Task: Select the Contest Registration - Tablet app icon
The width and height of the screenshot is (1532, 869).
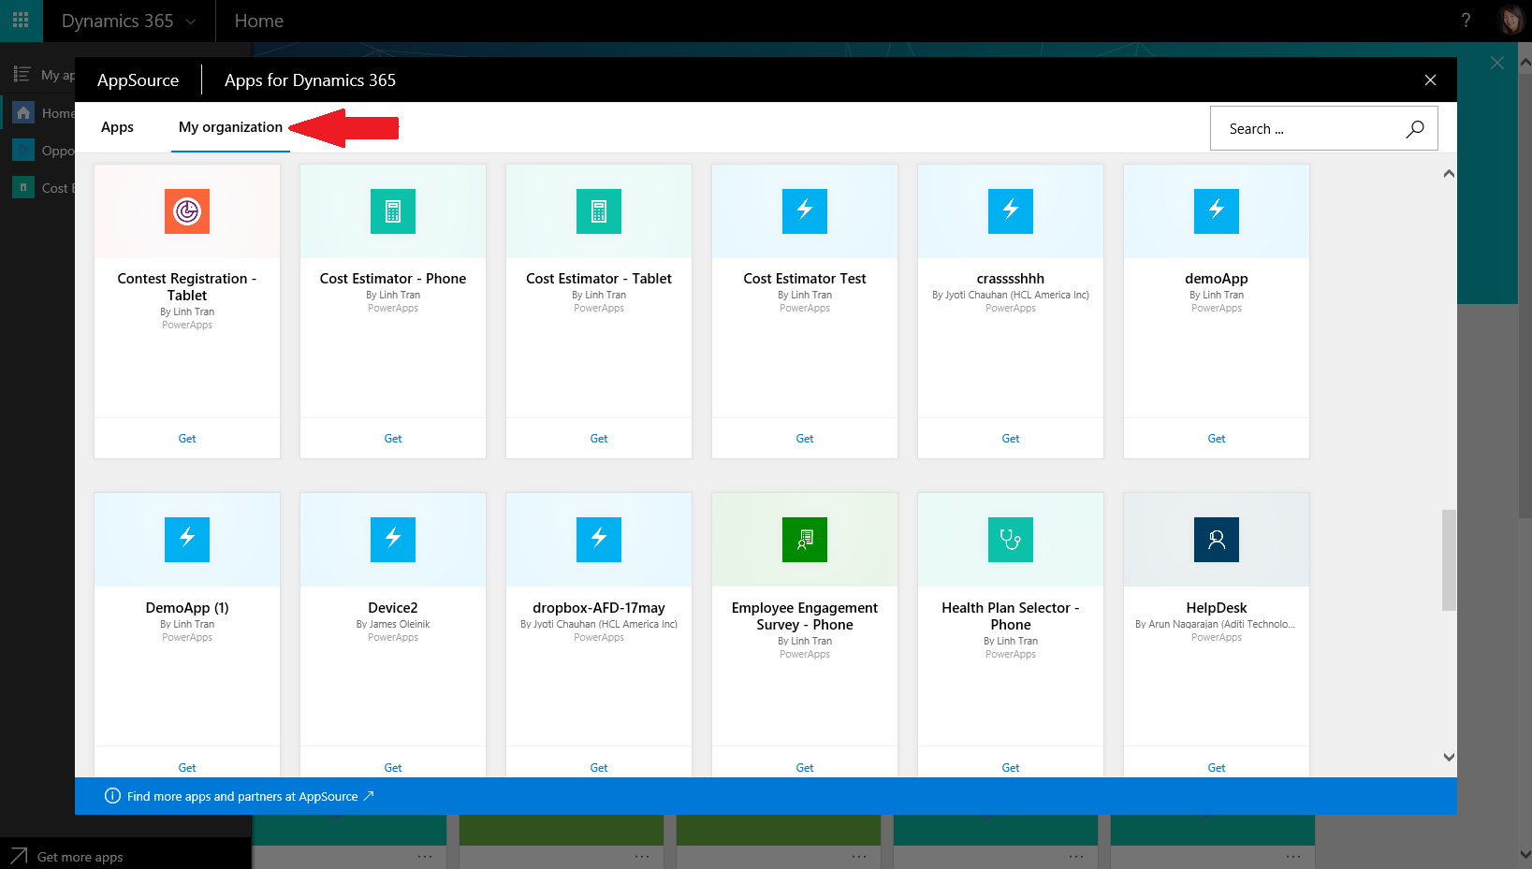Action: tap(186, 211)
